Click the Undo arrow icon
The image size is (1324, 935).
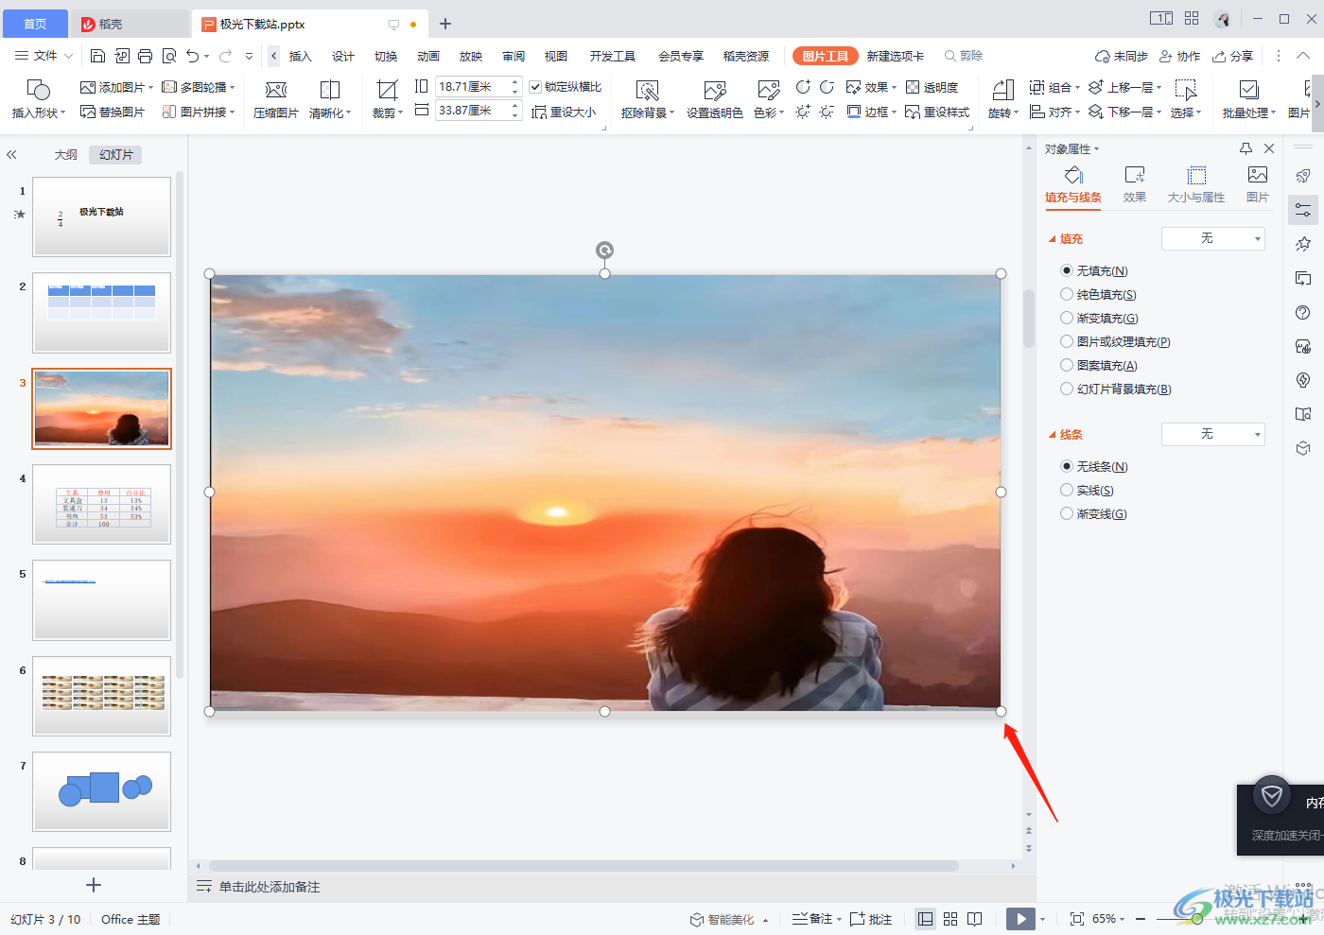pyautogui.click(x=193, y=56)
